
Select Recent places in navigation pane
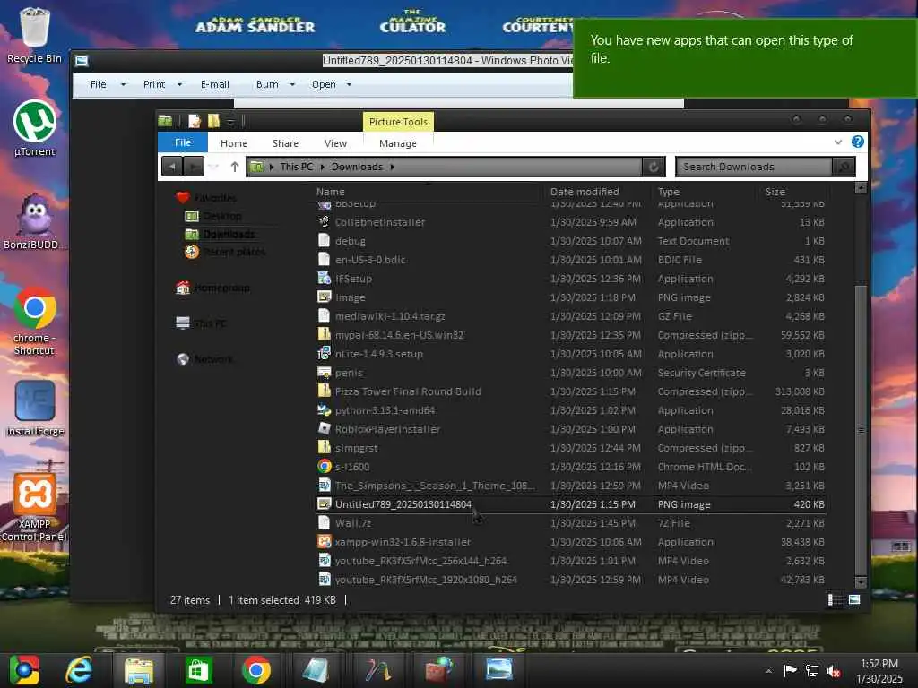pyautogui.click(x=225, y=252)
